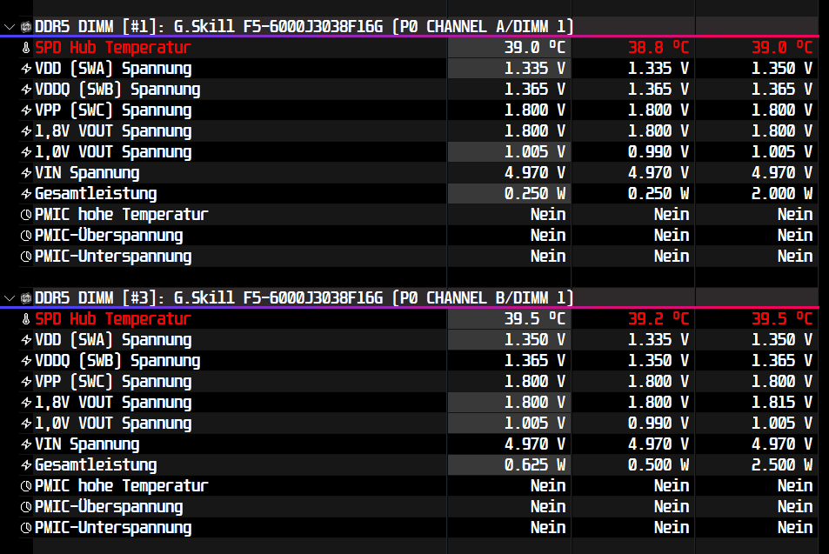Click the memory chip icon of DIMM [#1]
This screenshot has width=829, height=554.
[26, 26]
